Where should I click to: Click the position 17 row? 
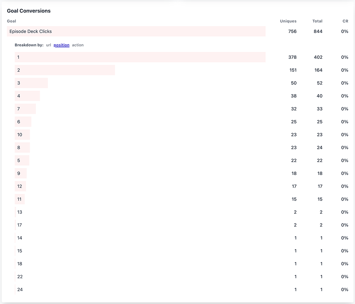[x=20, y=225]
